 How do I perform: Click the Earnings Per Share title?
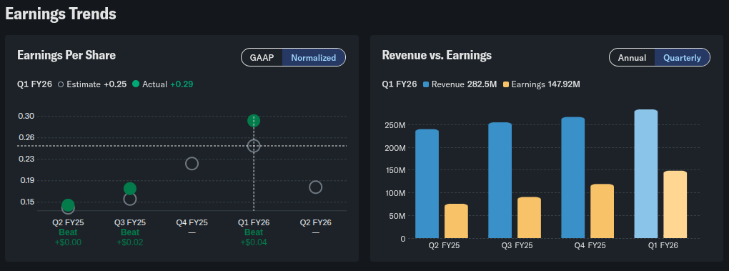point(66,55)
